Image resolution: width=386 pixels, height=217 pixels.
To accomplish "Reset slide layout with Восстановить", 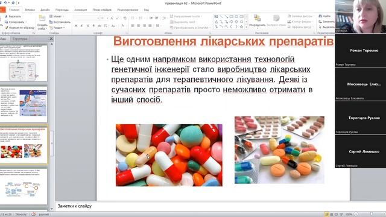I will [x=60, y=22].
